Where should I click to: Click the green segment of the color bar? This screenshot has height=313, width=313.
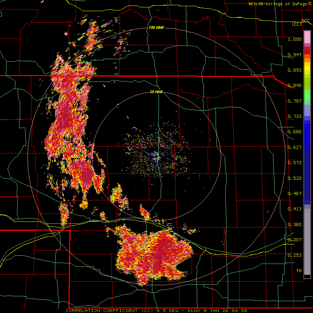pos(307,95)
